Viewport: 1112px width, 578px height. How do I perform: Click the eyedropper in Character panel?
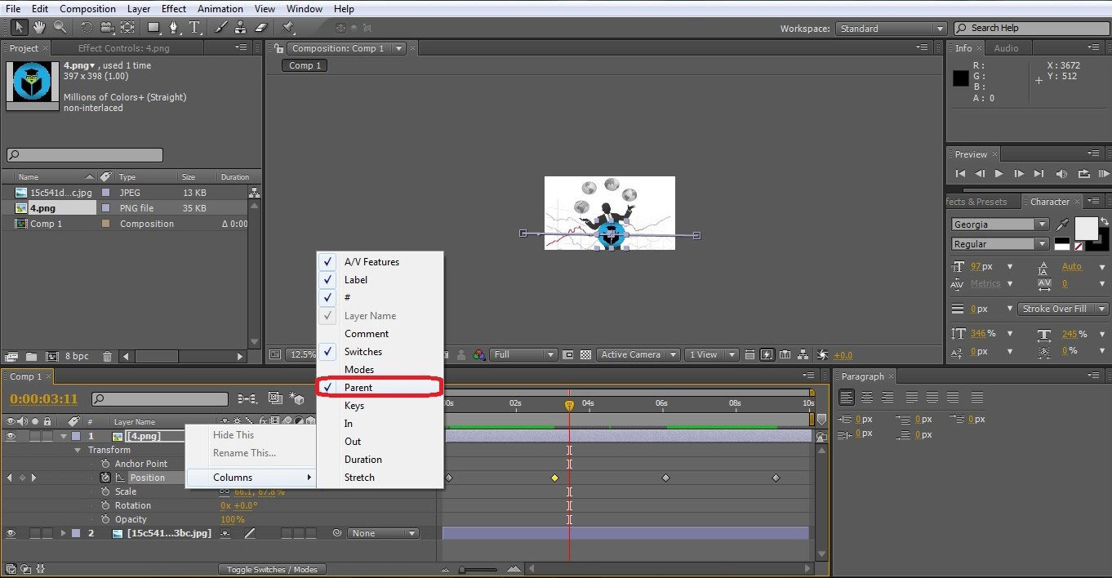1062,224
